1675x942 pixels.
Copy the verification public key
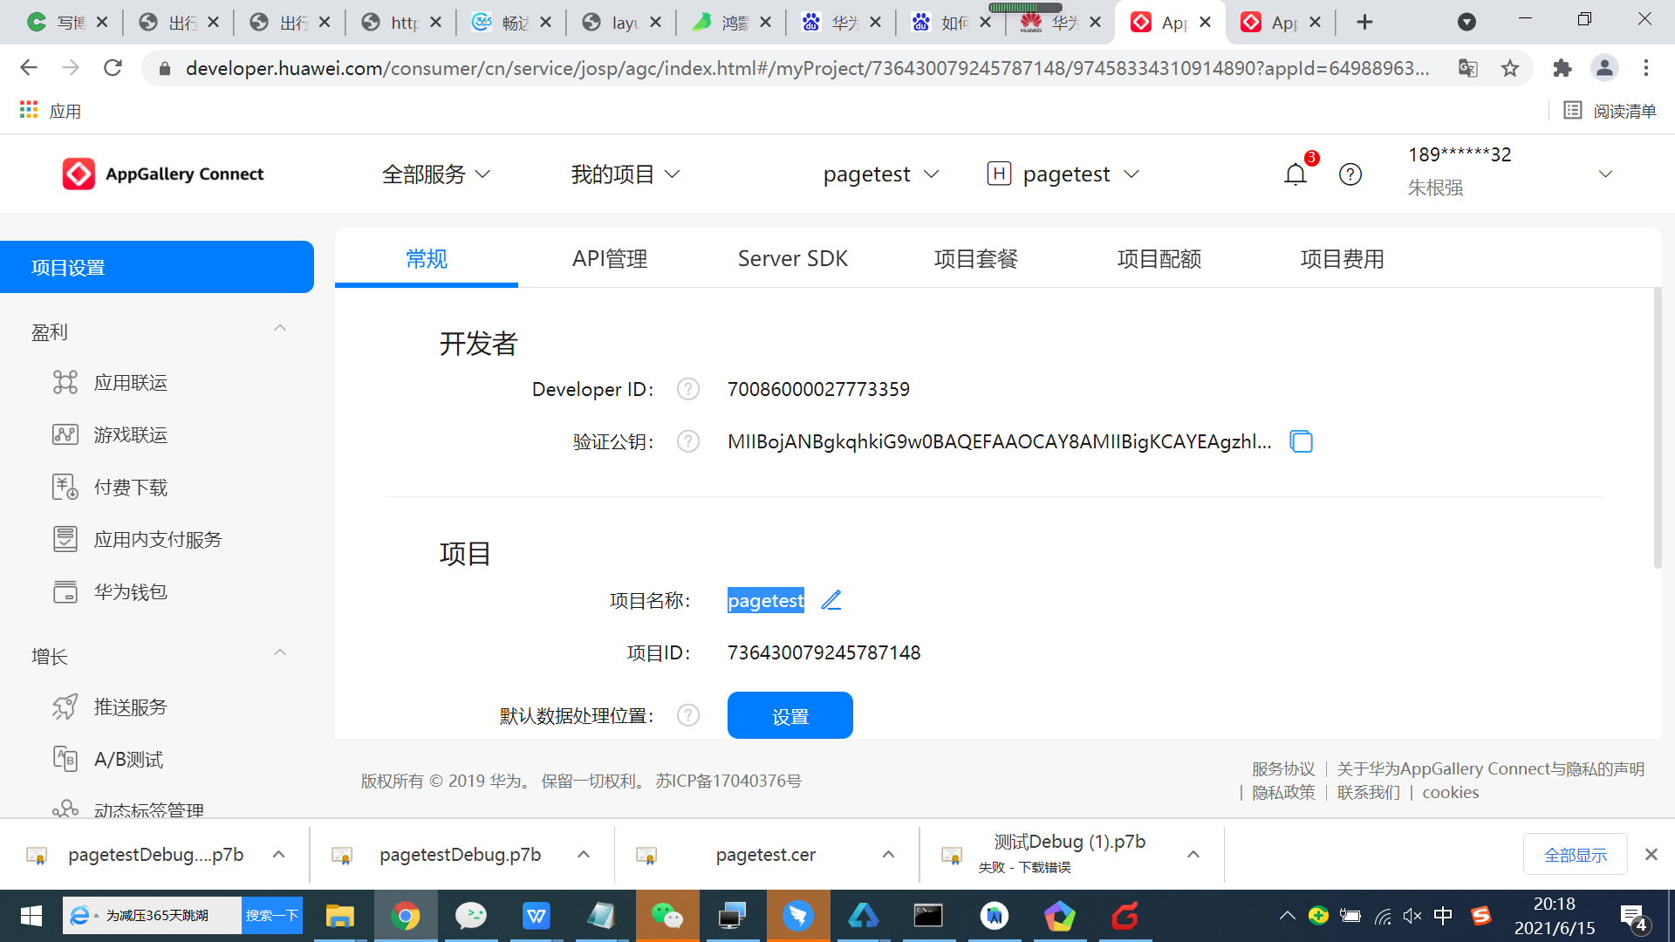click(1301, 442)
